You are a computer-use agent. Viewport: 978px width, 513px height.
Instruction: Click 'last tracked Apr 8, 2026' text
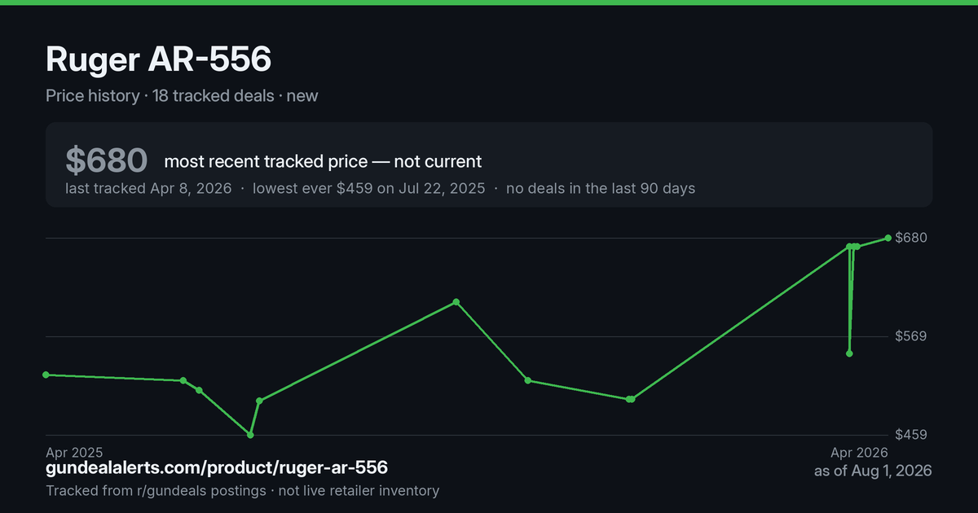(148, 188)
